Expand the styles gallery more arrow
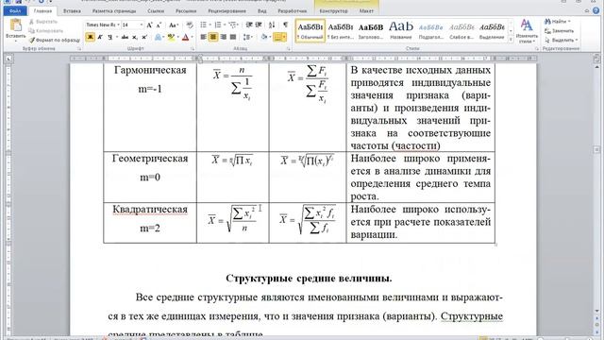The height and width of the screenshot is (340, 604). tap(511, 40)
